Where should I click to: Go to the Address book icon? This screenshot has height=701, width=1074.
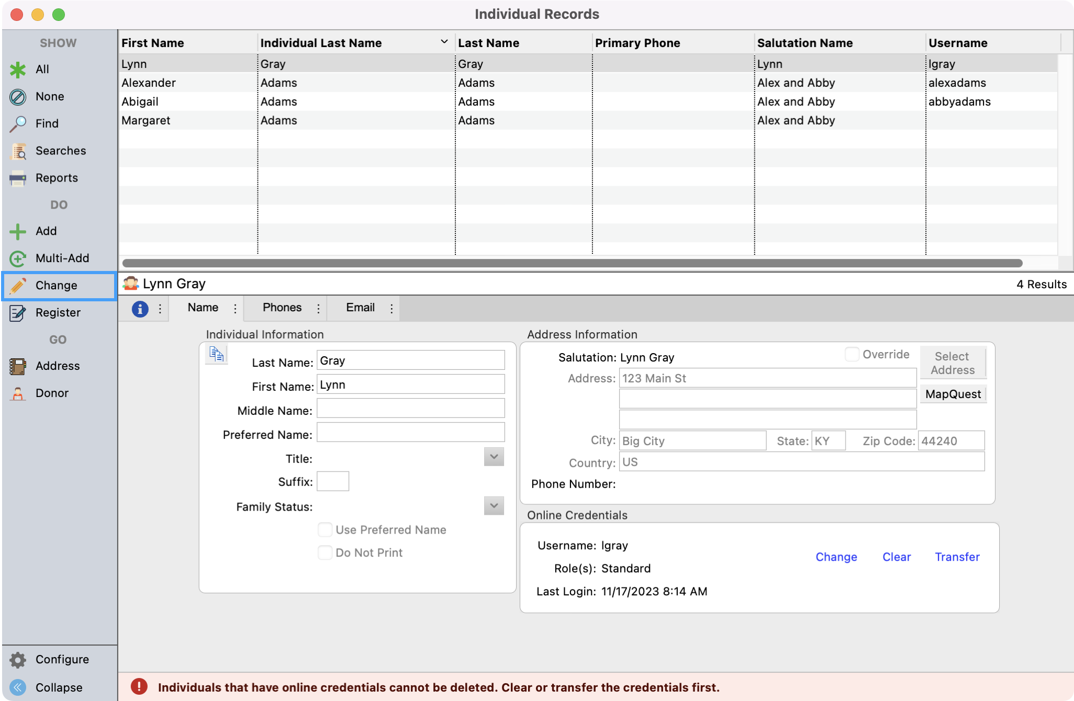click(18, 366)
